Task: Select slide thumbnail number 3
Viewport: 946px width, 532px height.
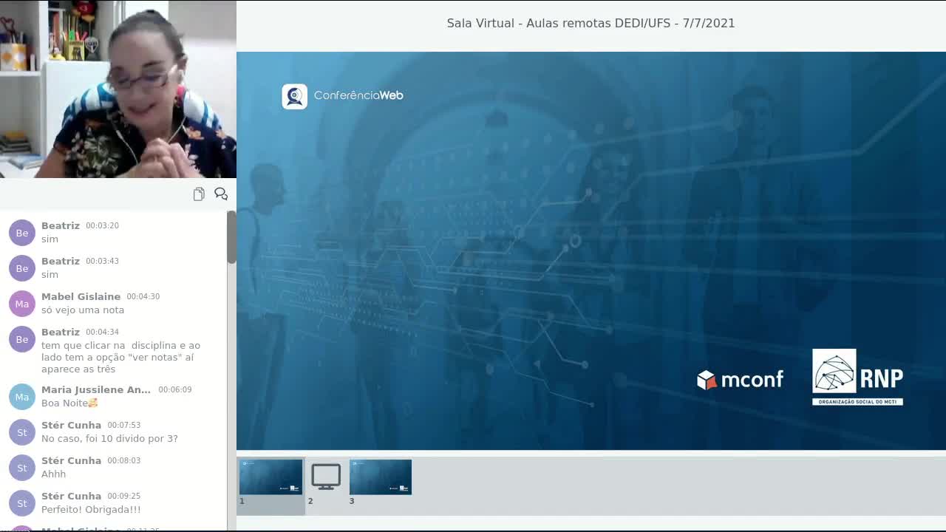Action: [381, 477]
